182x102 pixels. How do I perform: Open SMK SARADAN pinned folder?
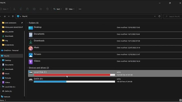point(11,23)
